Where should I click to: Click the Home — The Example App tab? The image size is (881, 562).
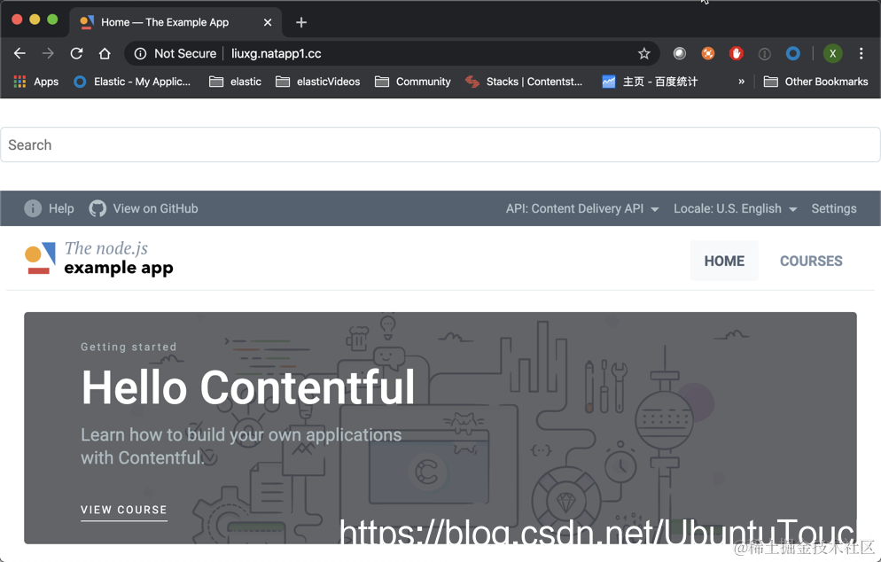pos(175,22)
